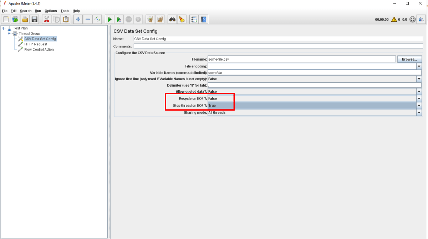The width and height of the screenshot is (428, 239).
Task: Click the Clear All double broom icon
Action: click(x=160, y=19)
